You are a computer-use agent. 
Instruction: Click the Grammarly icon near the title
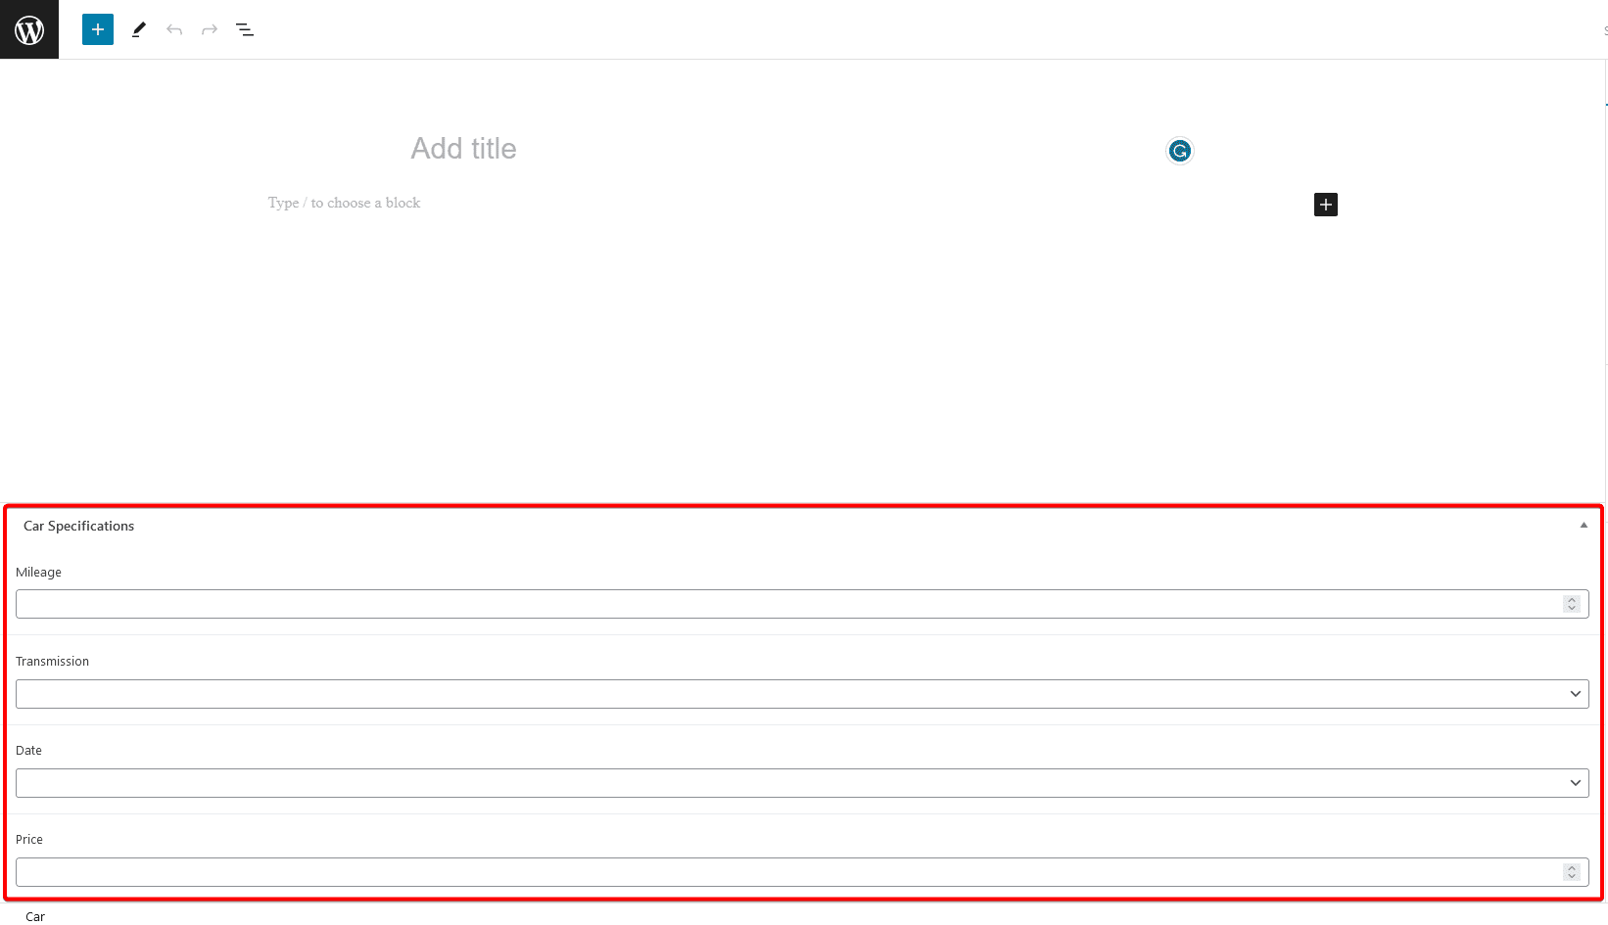tap(1179, 151)
